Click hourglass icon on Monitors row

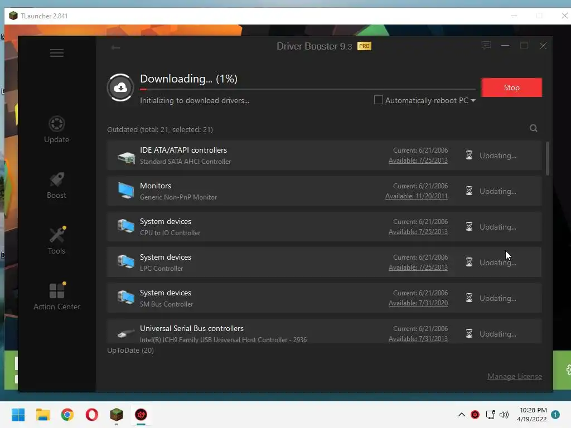(x=469, y=191)
